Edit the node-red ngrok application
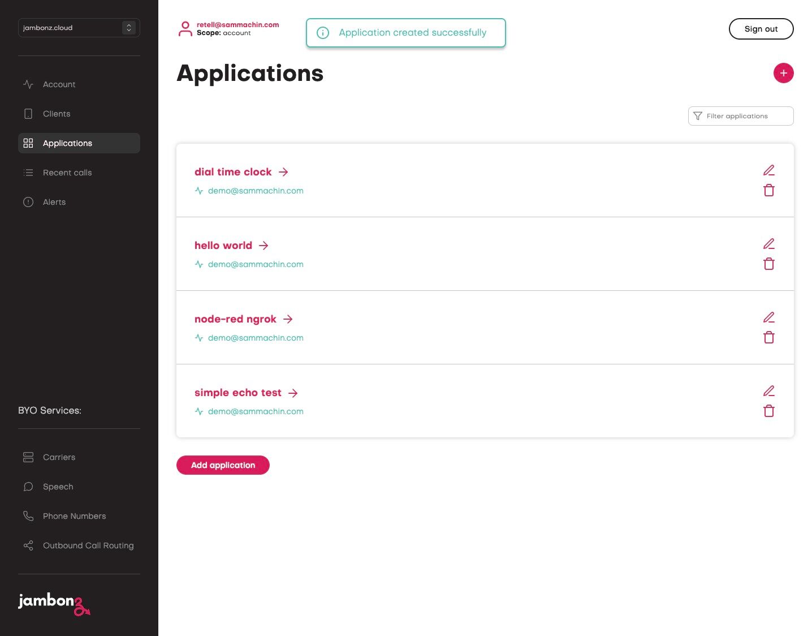This screenshot has width=812, height=636. pos(768,317)
